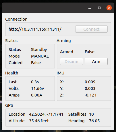The height and width of the screenshot is (132, 116).
Task: Minimize the window using the dash icon
Action: coord(90,8)
